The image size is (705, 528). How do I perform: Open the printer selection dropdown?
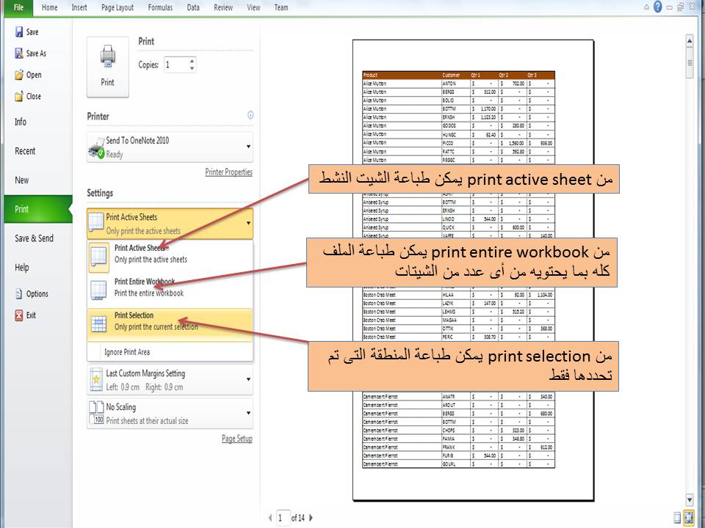248,147
